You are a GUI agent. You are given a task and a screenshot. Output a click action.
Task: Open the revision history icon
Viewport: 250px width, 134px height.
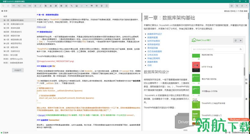coord(237,6)
